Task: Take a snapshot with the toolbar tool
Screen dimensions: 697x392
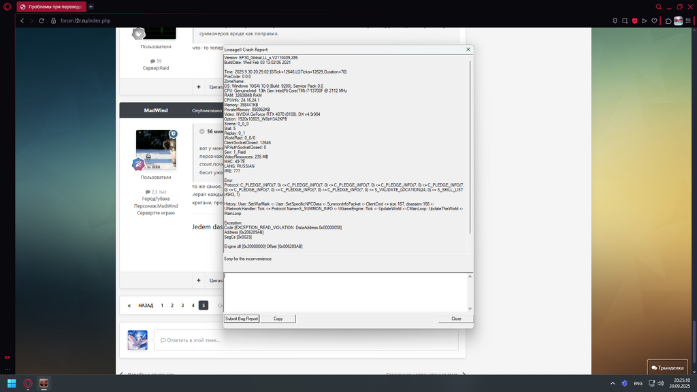Action: point(625,21)
